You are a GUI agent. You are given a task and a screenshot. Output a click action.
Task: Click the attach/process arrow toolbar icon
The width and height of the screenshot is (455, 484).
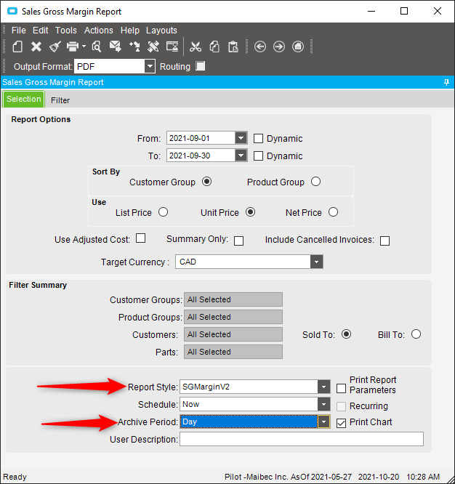134,47
